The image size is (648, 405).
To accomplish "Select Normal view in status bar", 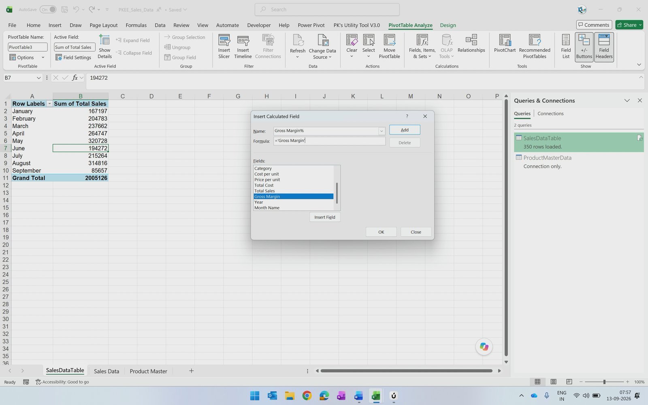I will tap(537, 382).
